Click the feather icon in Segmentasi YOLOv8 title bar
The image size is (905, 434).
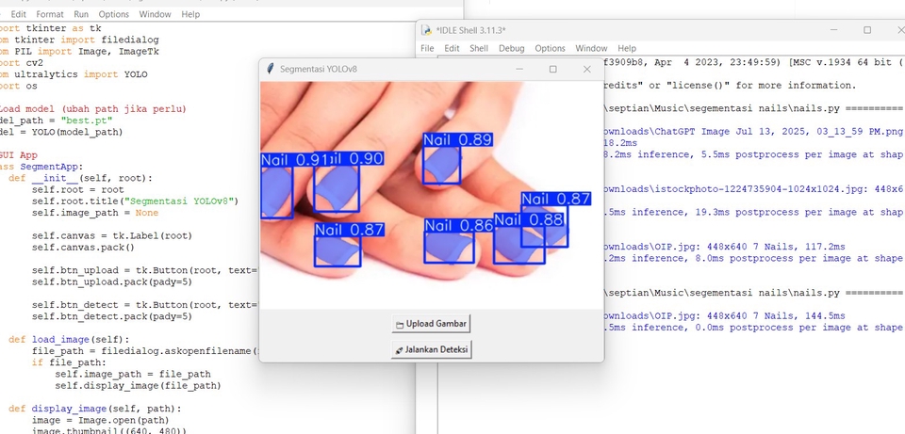click(x=271, y=69)
